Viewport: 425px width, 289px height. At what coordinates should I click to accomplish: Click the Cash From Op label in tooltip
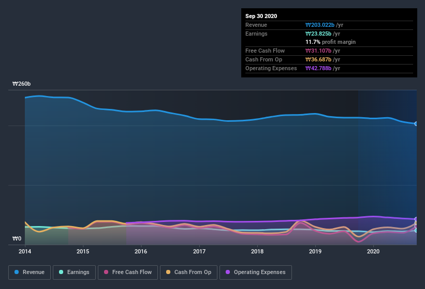click(263, 59)
